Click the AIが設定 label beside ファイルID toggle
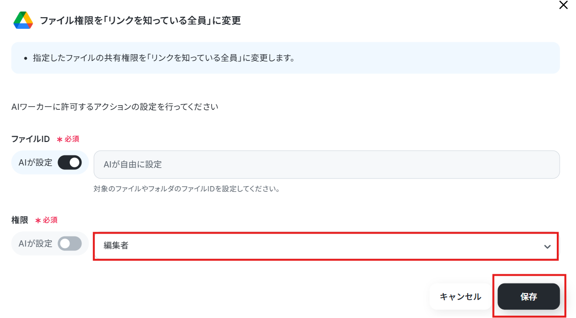The width and height of the screenshot is (576, 318). [x=35, y=163]
